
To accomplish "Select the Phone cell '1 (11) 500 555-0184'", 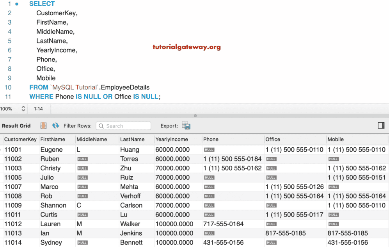I will coord(233,159).
